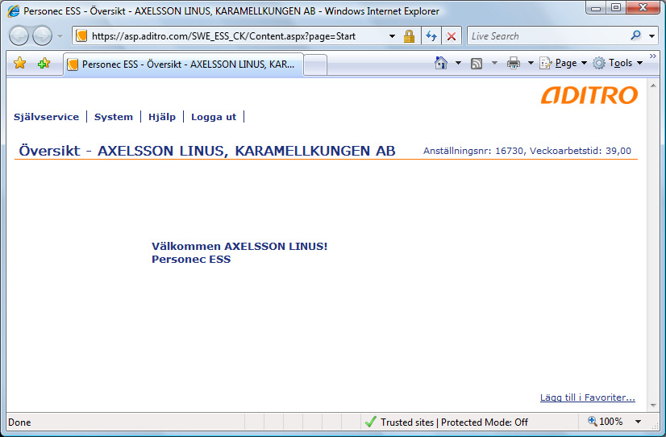
Task: Open the Tools menu
Action: [618, 63]
